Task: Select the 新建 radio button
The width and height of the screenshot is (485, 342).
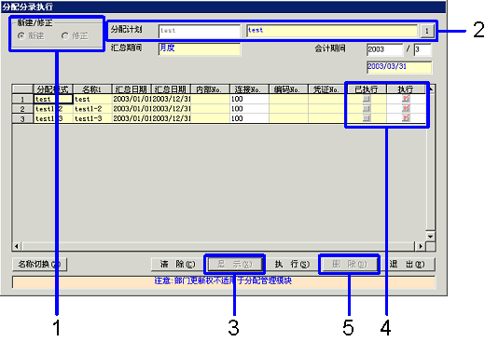Action: click(21, 36)
